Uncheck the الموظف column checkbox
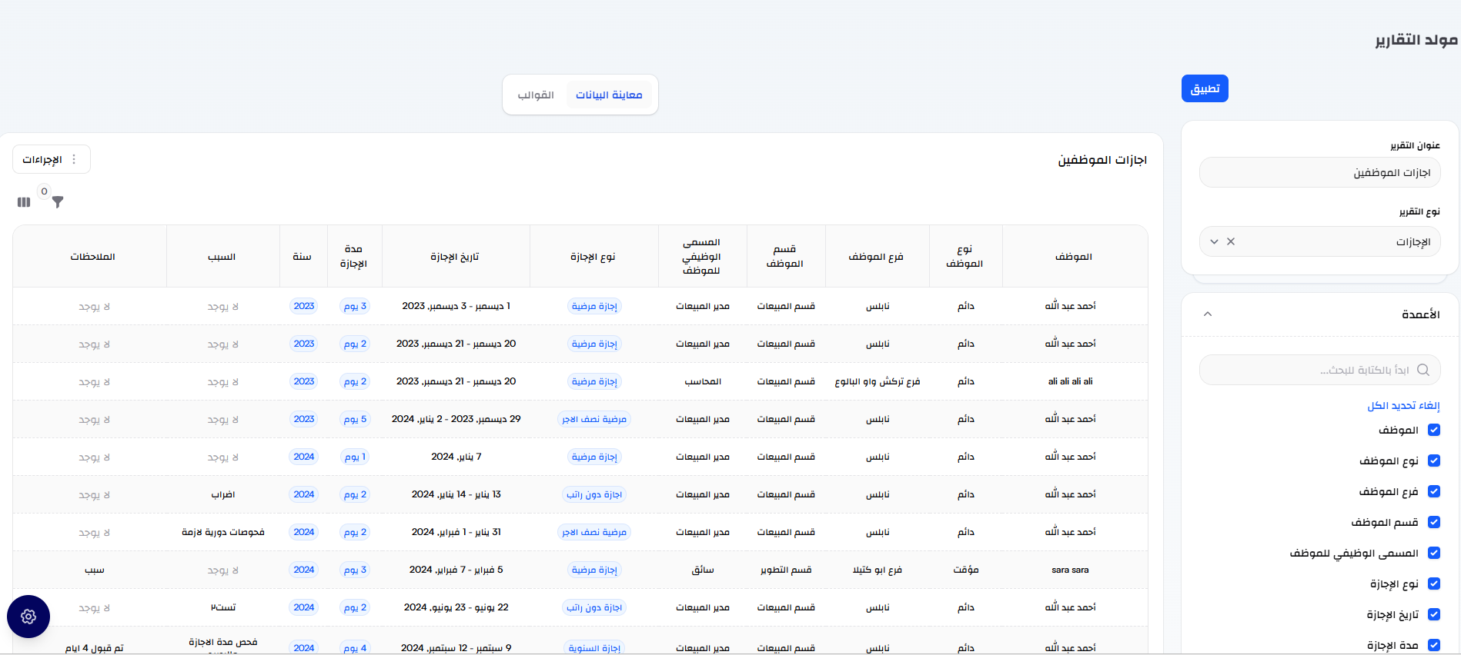The image size is (1461, 655). click(x=1434, y=430)
